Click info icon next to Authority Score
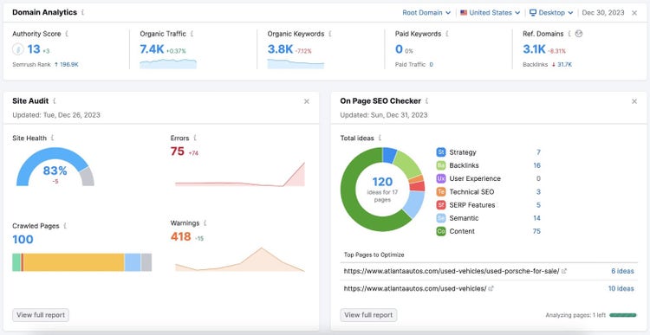The height and width of the screenshot is (335, 650). (67, 34)
